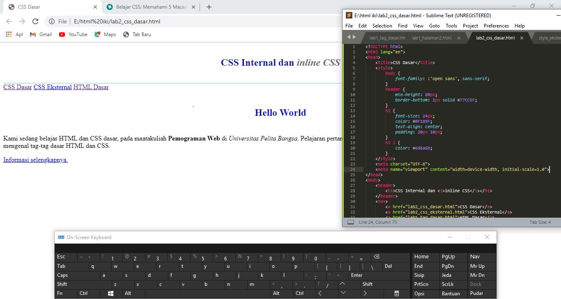The image size is (561, 299).
Task: Click the #77CCEF color value in the code
Action: (x=466, y=100)
